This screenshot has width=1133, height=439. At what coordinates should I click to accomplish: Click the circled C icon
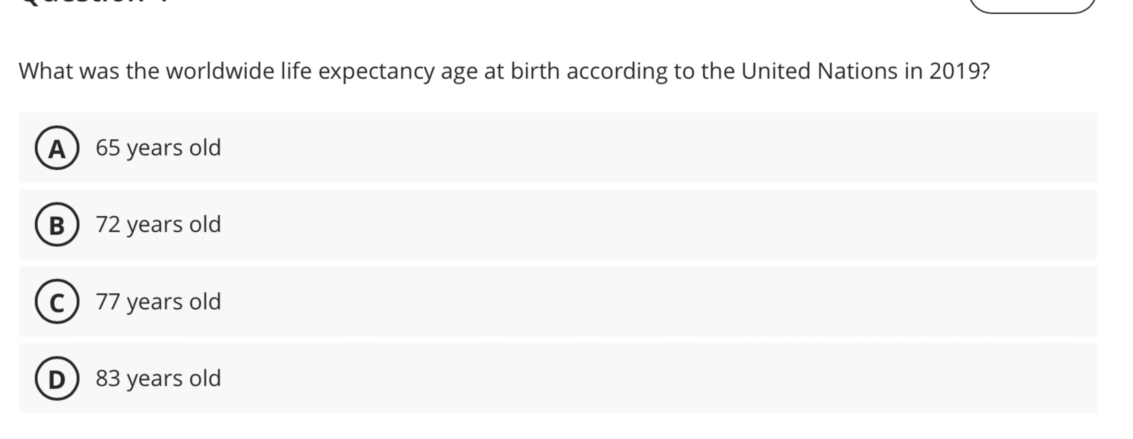[56, 301]
